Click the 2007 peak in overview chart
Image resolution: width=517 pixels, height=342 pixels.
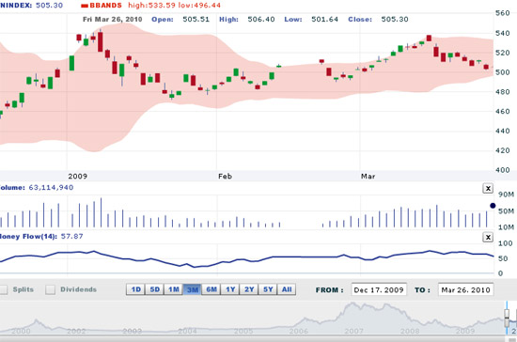tap(352, 304)
